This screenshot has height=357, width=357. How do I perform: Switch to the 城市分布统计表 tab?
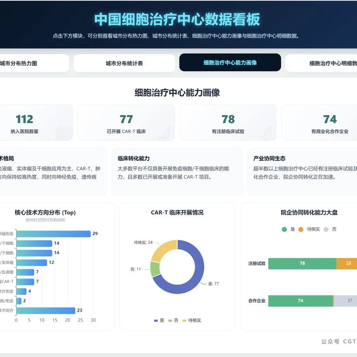[124, 63]
